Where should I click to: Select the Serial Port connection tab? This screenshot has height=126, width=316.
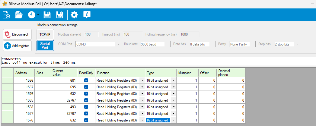[45, 46]
